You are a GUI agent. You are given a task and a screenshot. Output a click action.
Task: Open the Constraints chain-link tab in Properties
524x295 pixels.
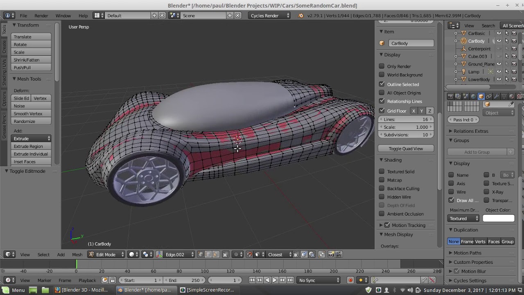489,96
